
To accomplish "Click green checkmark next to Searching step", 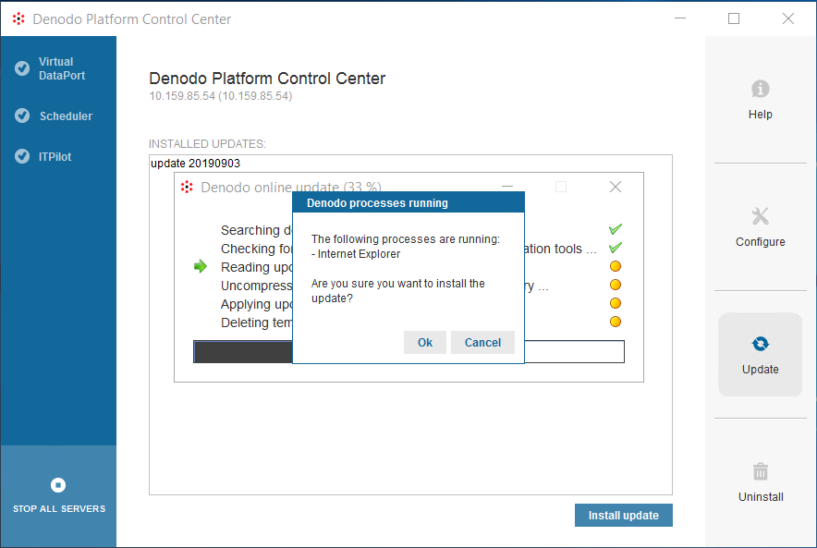I will [x=615, y=228].
